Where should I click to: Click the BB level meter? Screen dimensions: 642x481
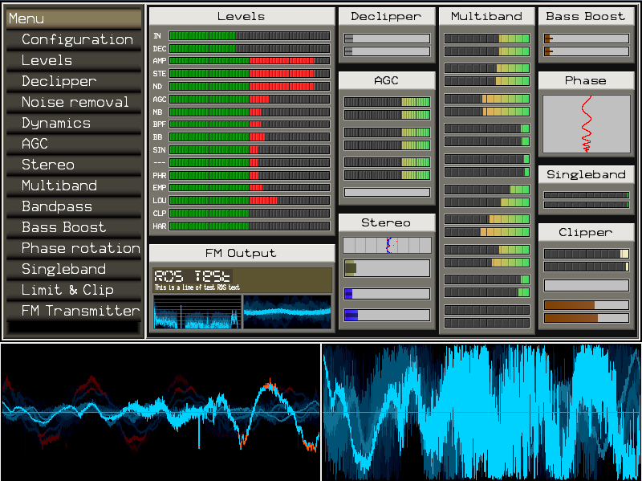coord(250,137)
